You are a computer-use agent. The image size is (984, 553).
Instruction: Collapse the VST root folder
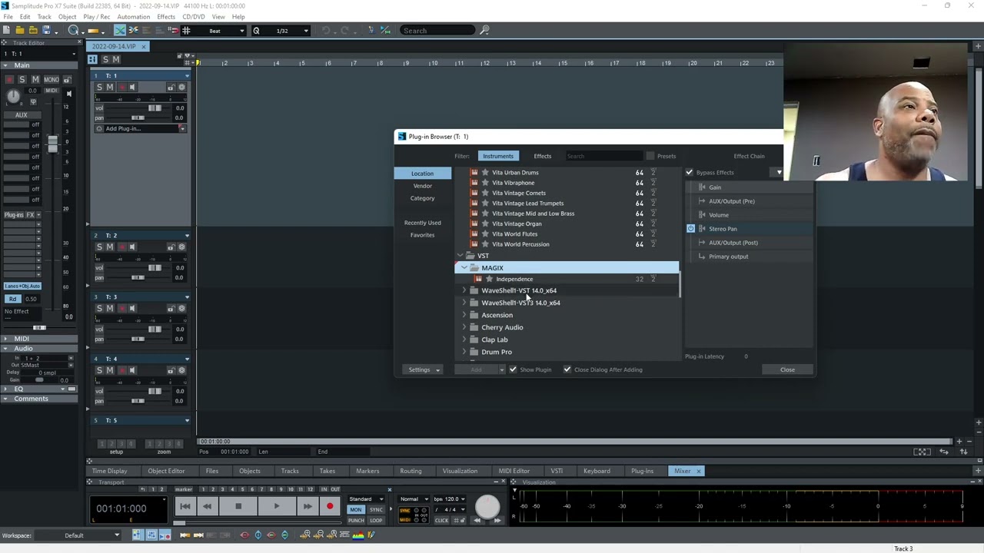pyautogui.click(x=460, y=256)
